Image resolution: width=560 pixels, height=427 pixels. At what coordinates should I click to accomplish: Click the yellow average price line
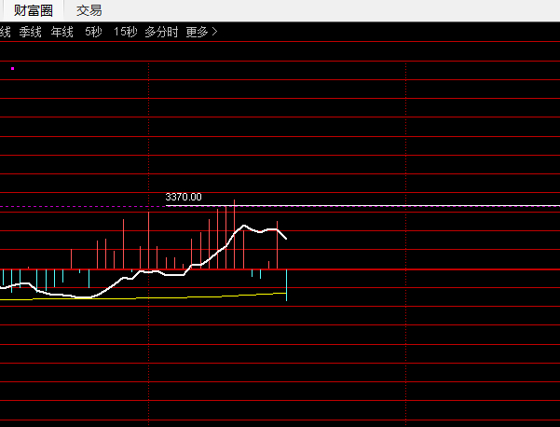143,297
